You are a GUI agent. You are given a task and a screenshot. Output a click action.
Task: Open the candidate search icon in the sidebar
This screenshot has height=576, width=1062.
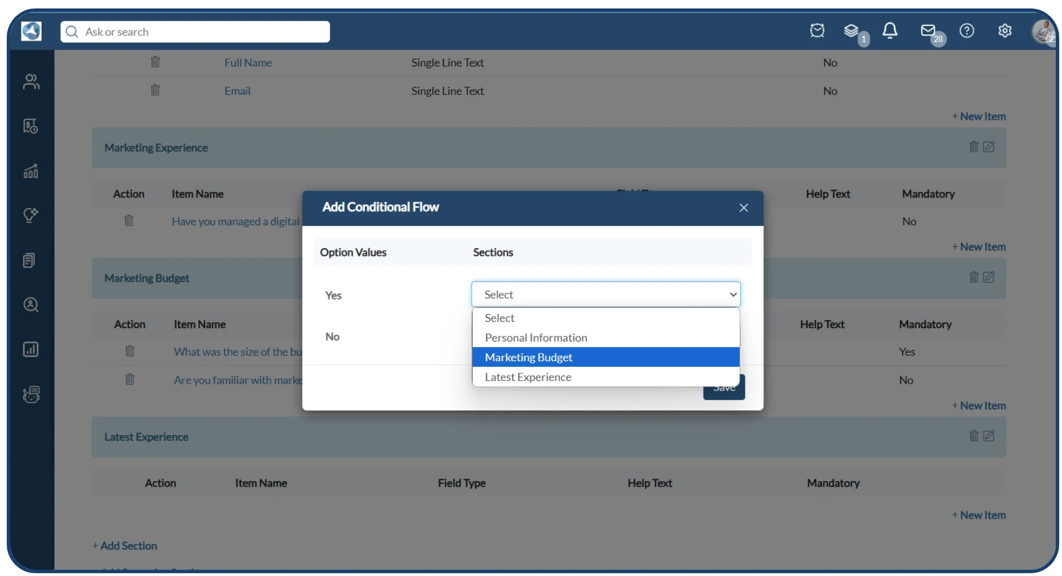[31, 305]
